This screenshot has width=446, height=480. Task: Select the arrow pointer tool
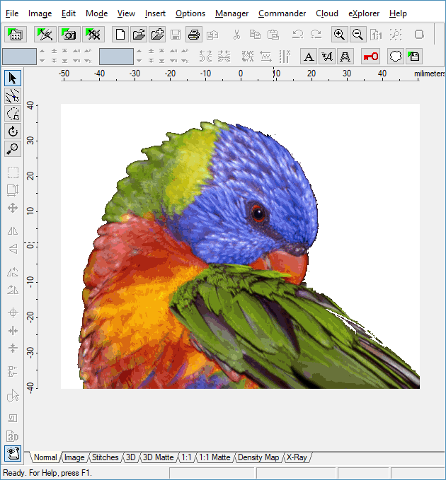13,78
